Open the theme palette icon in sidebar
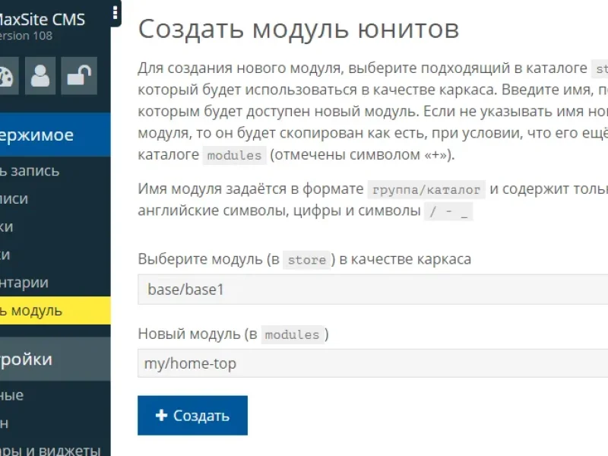608x456 pixels. (8, 76)
